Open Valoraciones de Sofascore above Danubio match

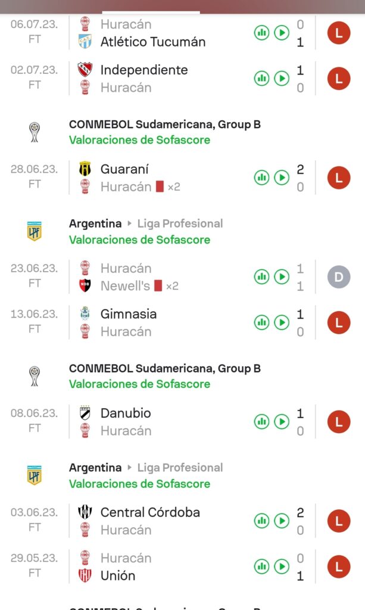pyautogui.click(x=139, y=384)
